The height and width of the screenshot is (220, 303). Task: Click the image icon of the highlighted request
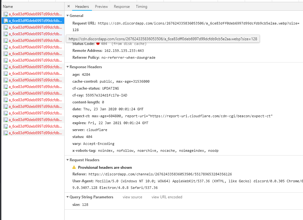[5, 21]
